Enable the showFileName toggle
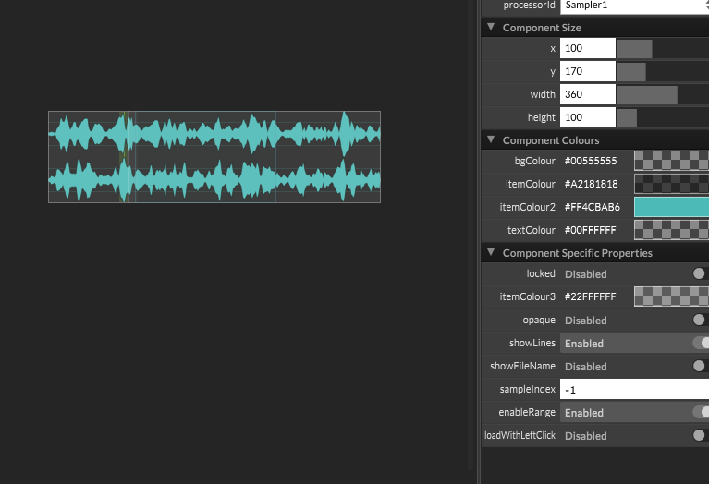Screen dimensions: 709x484 point(700,367)
